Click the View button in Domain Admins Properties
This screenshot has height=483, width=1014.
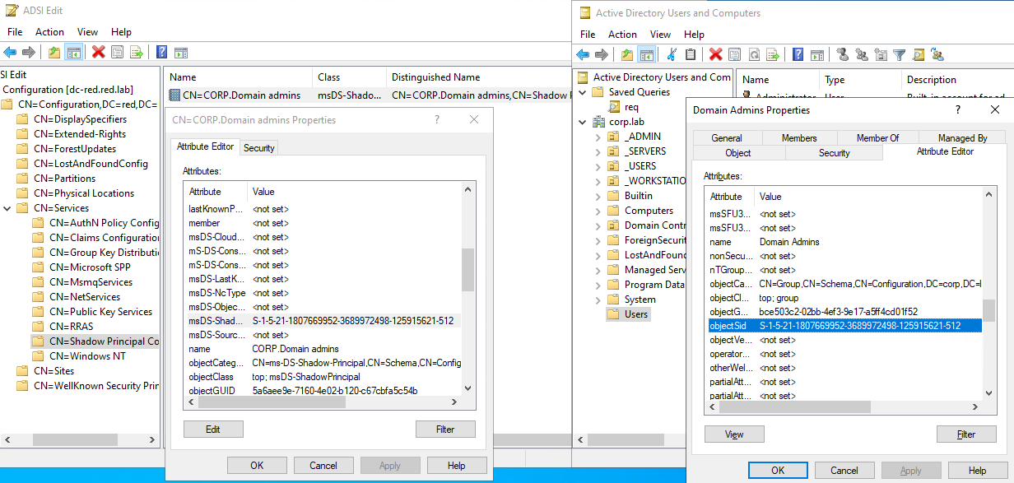734,434
